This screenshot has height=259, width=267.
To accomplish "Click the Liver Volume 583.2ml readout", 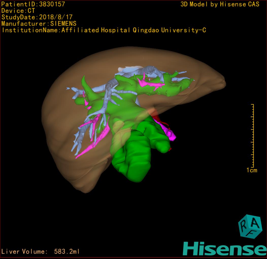I will (41, 252).
